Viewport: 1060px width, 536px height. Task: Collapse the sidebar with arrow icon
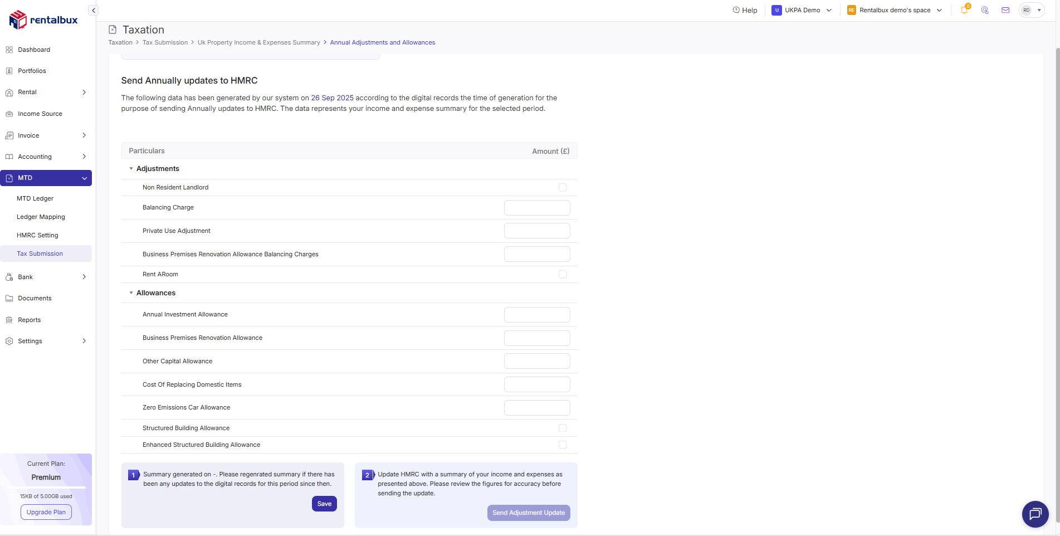(94, 11)
